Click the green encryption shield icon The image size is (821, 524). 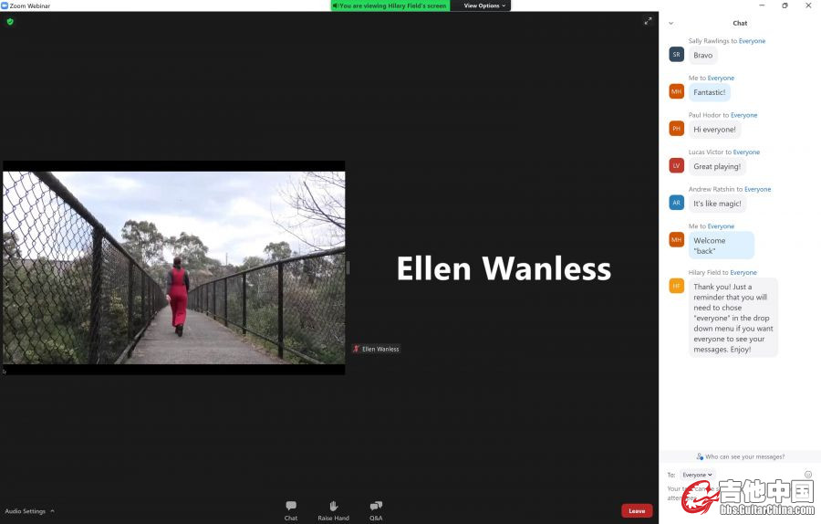[x=10, y=21]
